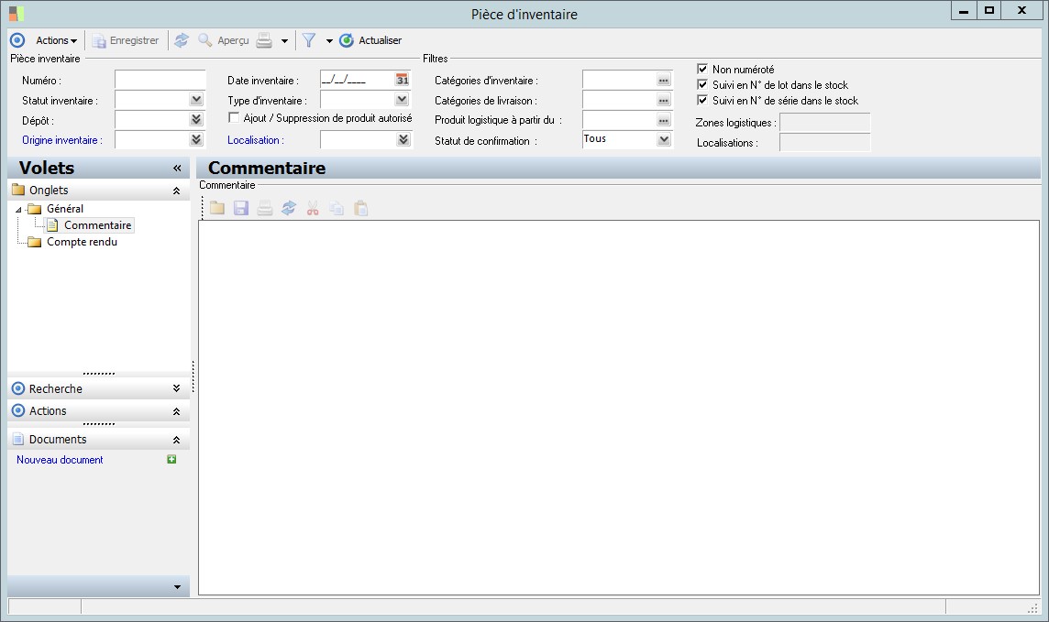Click the refresh arrows icon next to Enregistrer
Image resolution: width=1049 pixels, height=622 pixels.
(x=182, y=40)
